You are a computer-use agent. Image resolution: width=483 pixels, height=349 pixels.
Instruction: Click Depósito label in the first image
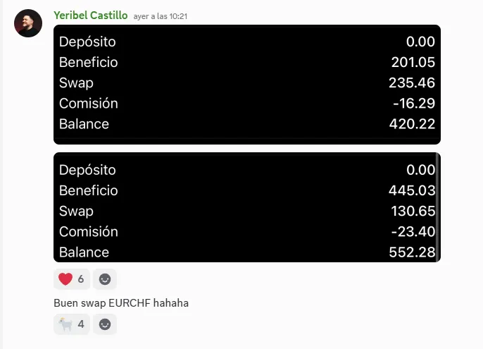point(87,42)
